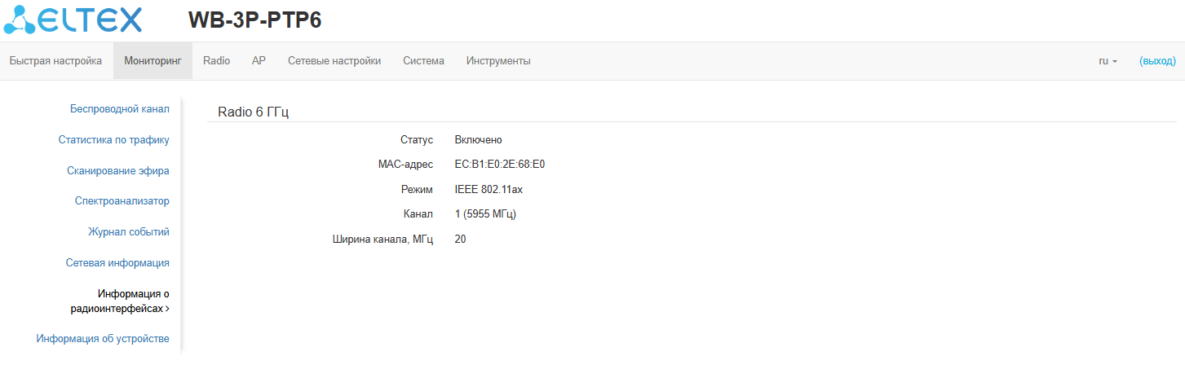Go to Сетевые настройки tab
Screen dimensions: 1185x365
334,61
